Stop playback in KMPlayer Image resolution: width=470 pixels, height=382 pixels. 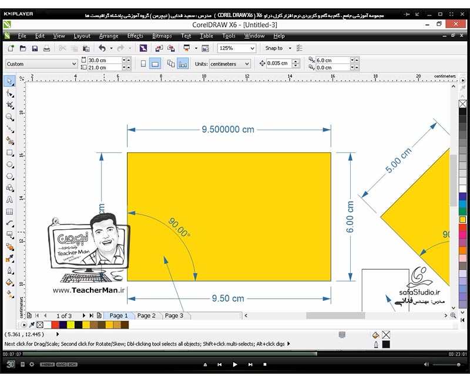[x=265, y=364]
